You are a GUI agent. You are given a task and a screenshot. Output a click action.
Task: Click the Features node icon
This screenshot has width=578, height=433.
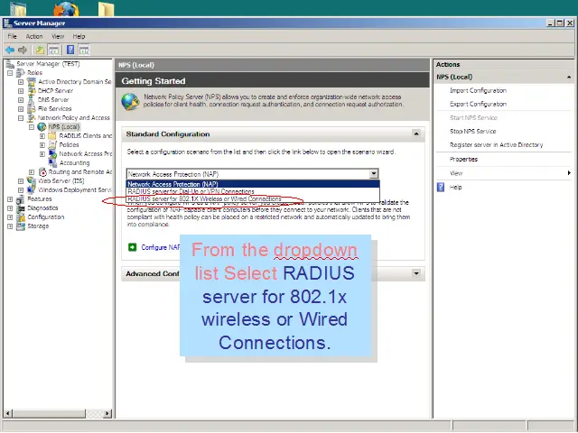point(20,199)
